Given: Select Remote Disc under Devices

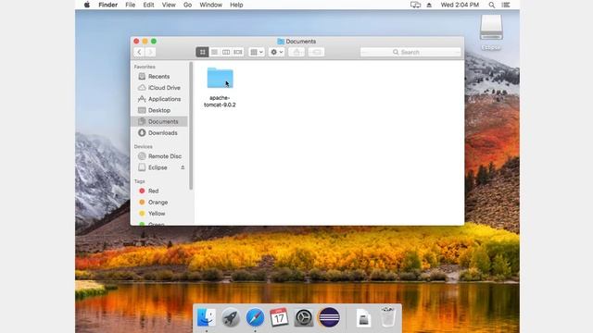Looking at the screenshot, I should coord(158,156).
